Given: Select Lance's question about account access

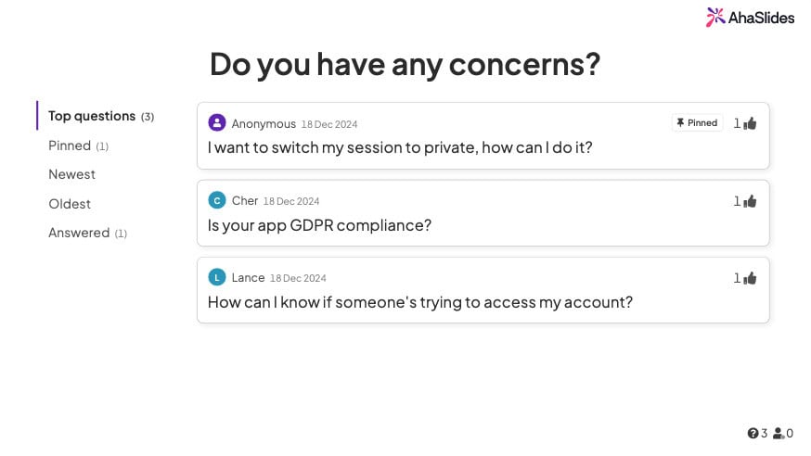Looking at the screenshot, I should (419, 302).
